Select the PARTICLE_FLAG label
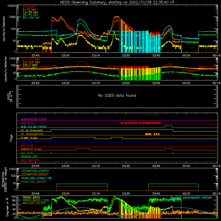This screenshot has width=221, height=221. [31, 149]
